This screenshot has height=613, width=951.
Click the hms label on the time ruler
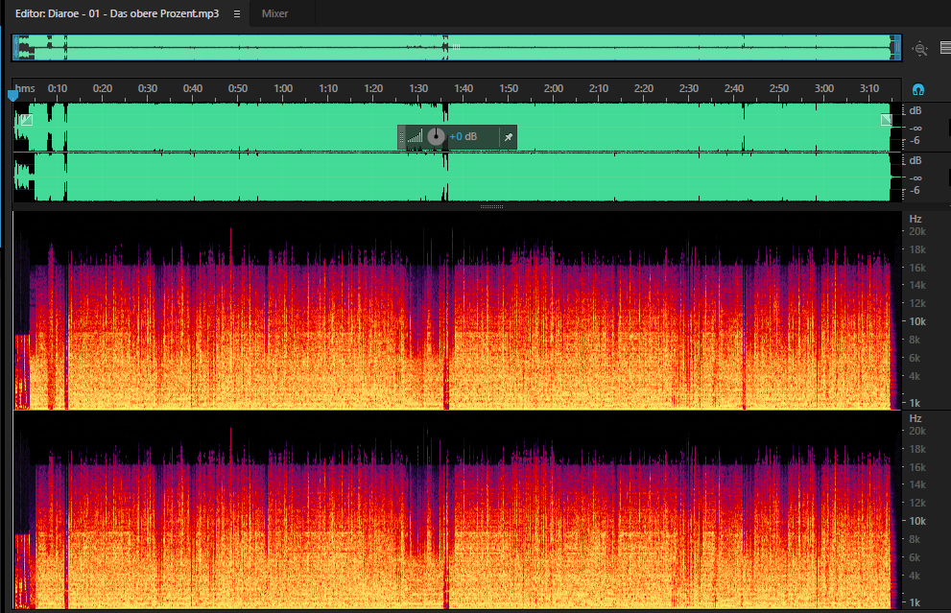click(25, 88)
